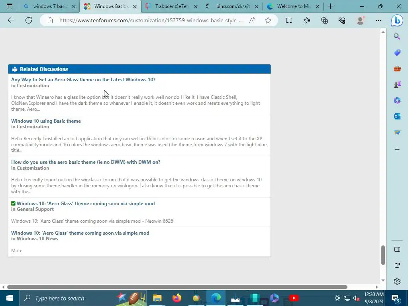View site information via the lock icon
Viewport: 408px width, 306px height.
point(50,20)
